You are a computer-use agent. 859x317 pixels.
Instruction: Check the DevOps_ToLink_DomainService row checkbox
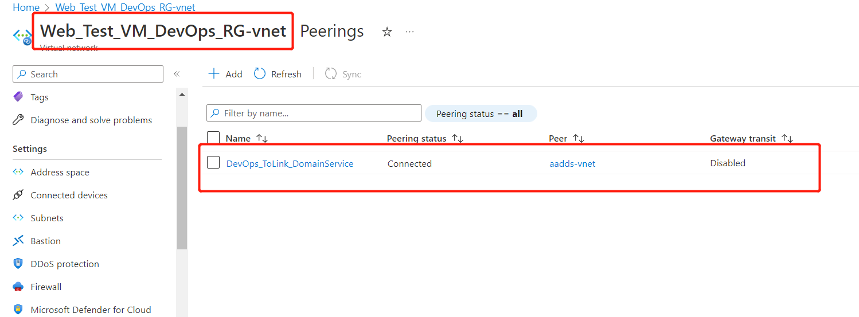pos(213,162)
